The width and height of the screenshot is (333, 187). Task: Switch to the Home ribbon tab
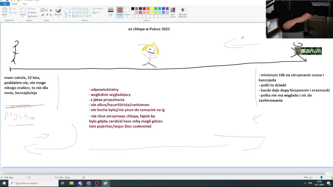pyautogui.click(x=15, y=4)
